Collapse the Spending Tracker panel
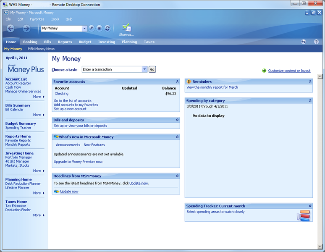325x252 pixels. pos(310,206)
